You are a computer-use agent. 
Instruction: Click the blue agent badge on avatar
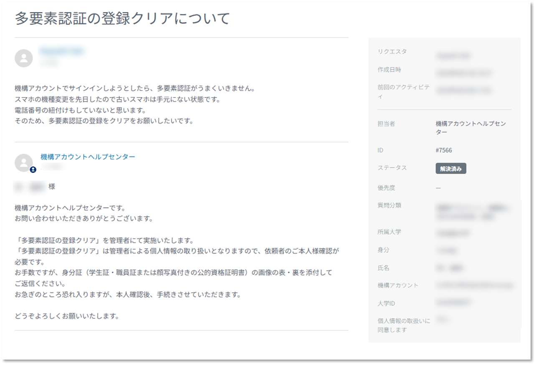tap(33, 170)
